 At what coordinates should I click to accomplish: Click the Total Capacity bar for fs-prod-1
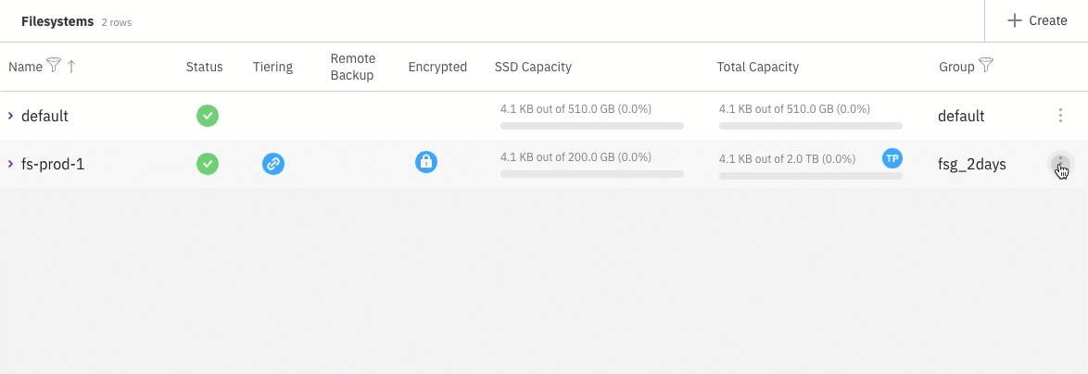point(810,175)
